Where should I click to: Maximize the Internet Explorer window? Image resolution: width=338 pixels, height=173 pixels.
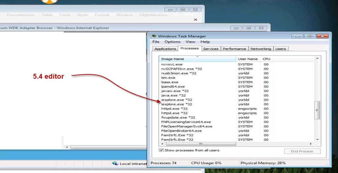pos(249,28)
